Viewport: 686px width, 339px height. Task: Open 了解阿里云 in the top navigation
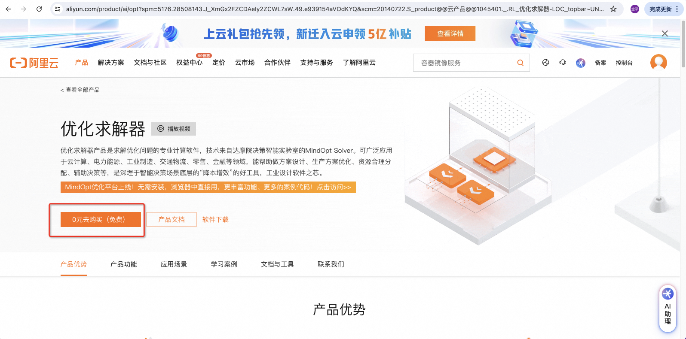point(359,63)
